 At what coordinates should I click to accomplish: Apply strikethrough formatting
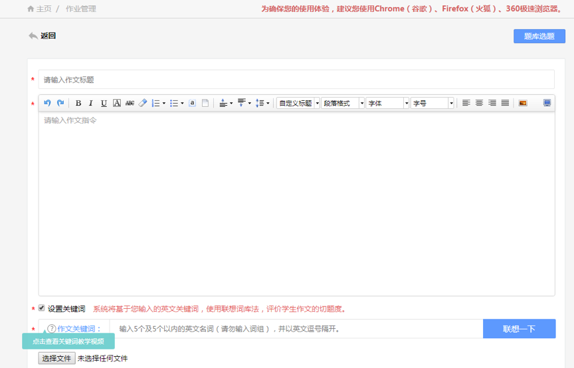(130, 103)
